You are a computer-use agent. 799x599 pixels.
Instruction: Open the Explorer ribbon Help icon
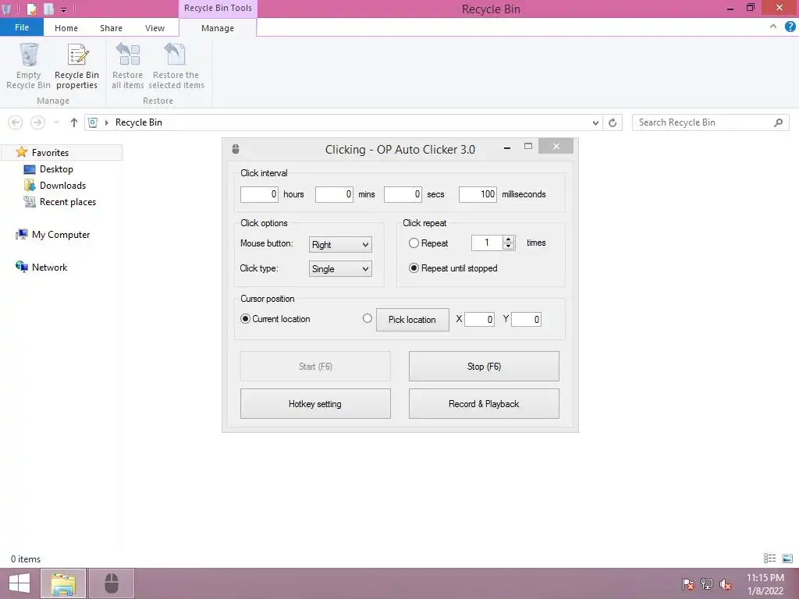pos(790,27)
